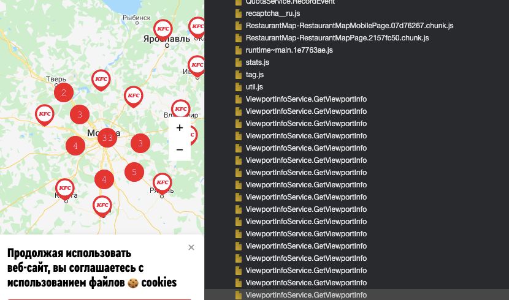Viewport: 509px width, 300px height.
Task: Open the KFC pin east of Тверь
Action: 101,80
